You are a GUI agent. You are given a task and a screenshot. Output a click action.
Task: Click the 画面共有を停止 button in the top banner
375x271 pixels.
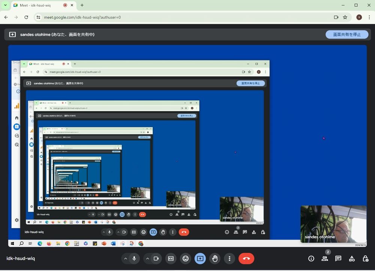[347, 35]
